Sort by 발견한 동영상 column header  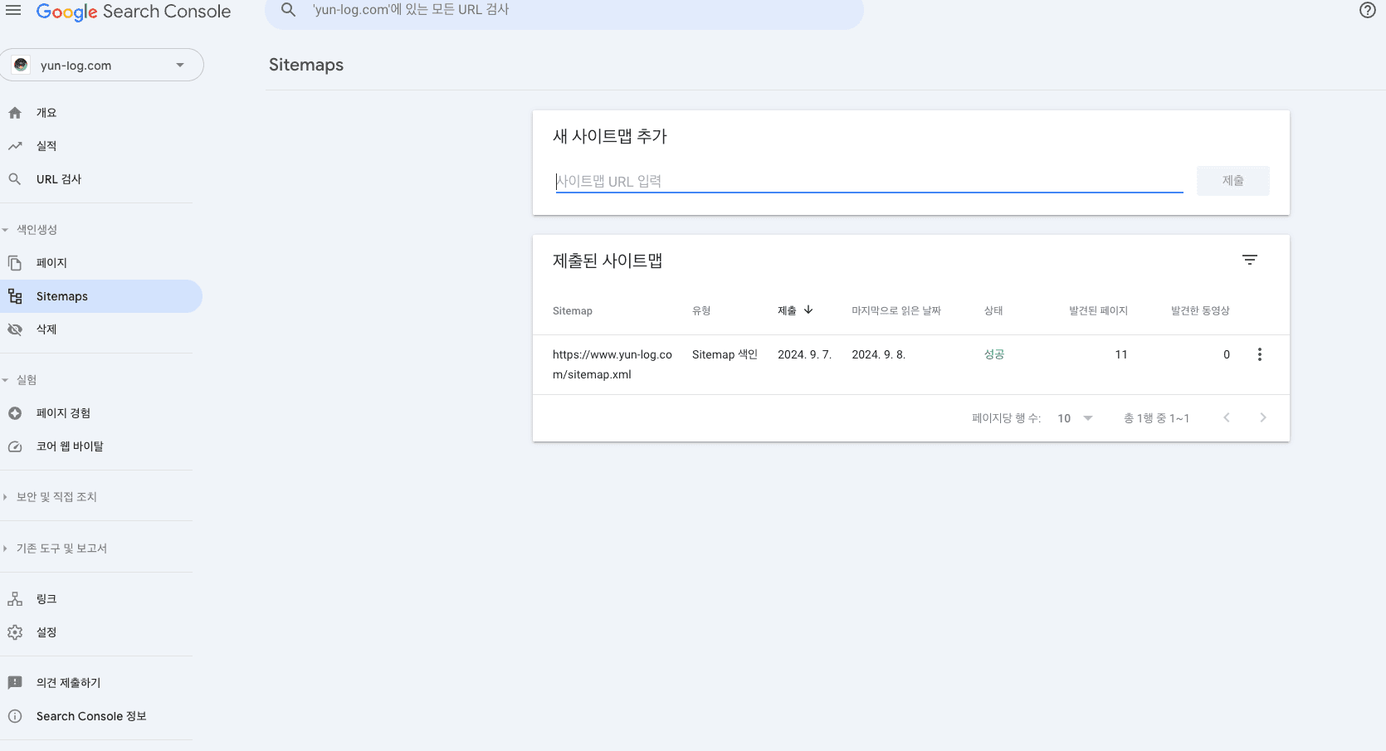(x=1200, y=311)
